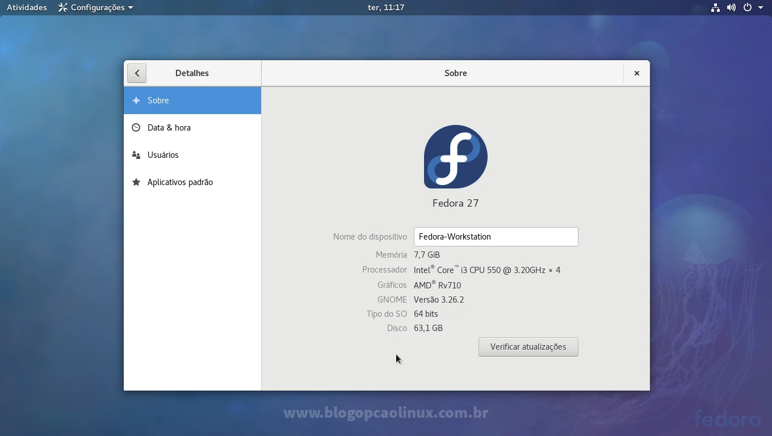The width and height of the screenshot is (772, 436).
Task: Open network settings via the network icon
Action: click(715, 7)
